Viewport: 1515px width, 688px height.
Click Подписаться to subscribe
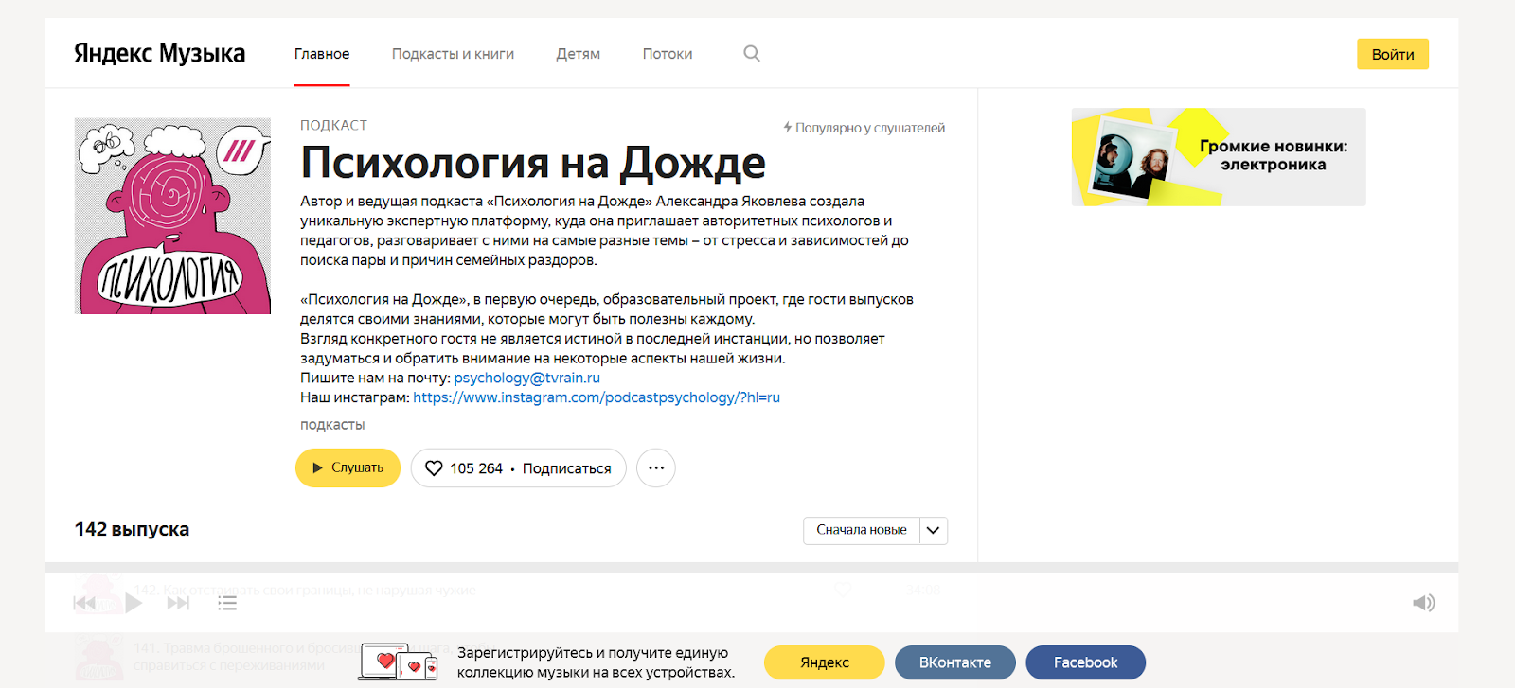coord(567,468)
